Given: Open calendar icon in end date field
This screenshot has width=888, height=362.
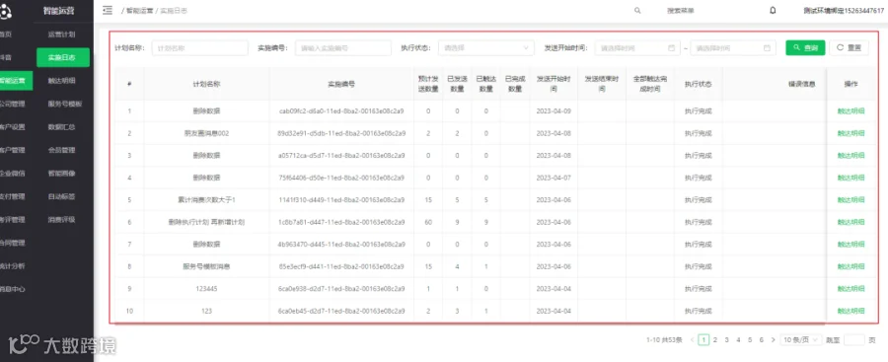Looking at the screenshot, I should (767, 48).
